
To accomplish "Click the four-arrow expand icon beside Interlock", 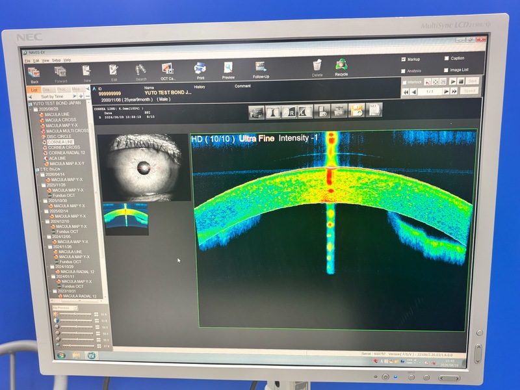I will pyautogui.click(x=435, y=82).
